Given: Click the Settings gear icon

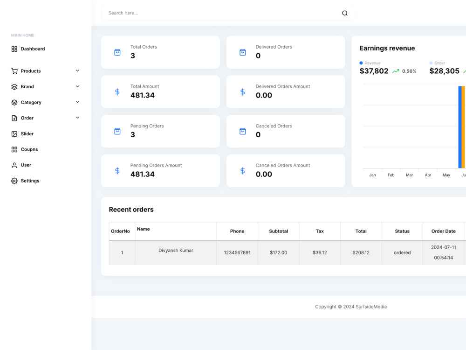Looking at the screenshot, I should (14, 181).
